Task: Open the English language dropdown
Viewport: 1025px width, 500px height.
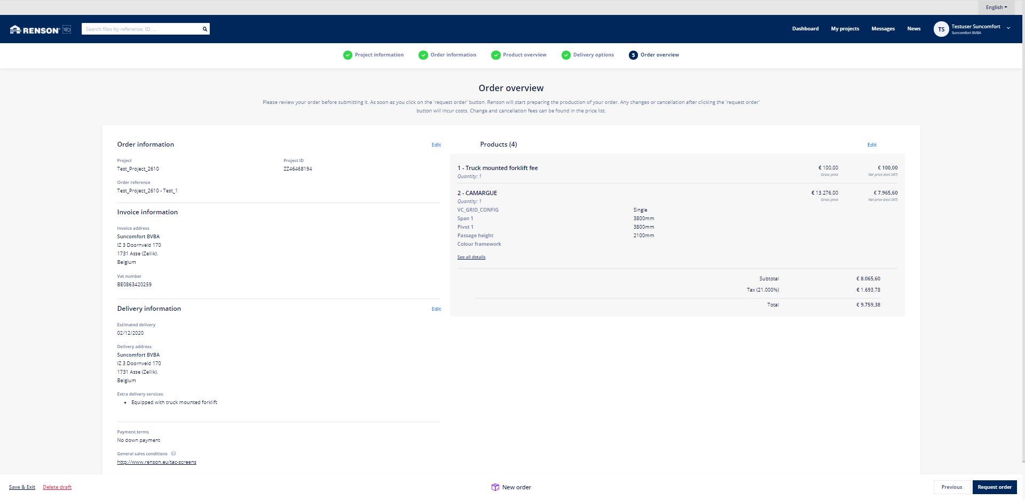Action: (996, 7)
